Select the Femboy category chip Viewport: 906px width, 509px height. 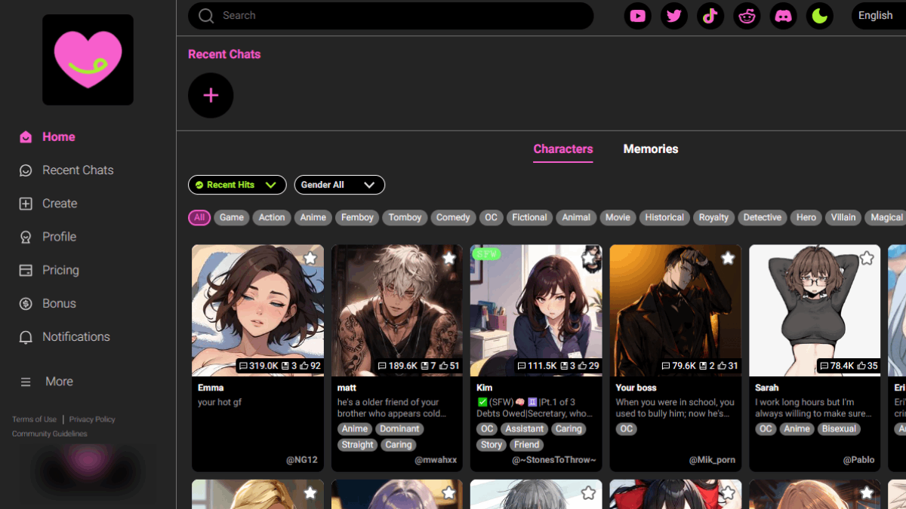357,217
